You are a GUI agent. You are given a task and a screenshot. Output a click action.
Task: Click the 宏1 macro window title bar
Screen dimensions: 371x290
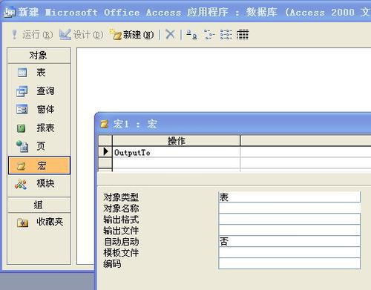tap(234, 124)
